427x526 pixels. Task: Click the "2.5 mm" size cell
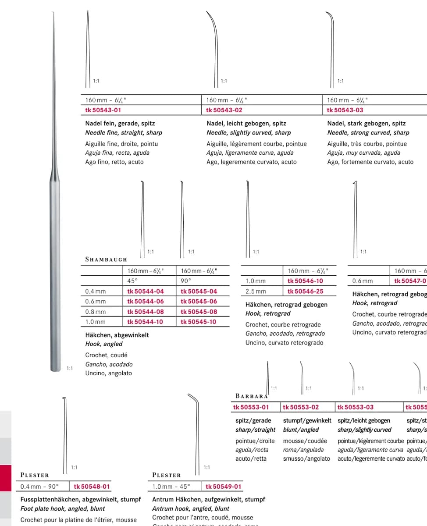tap(256, 291)
